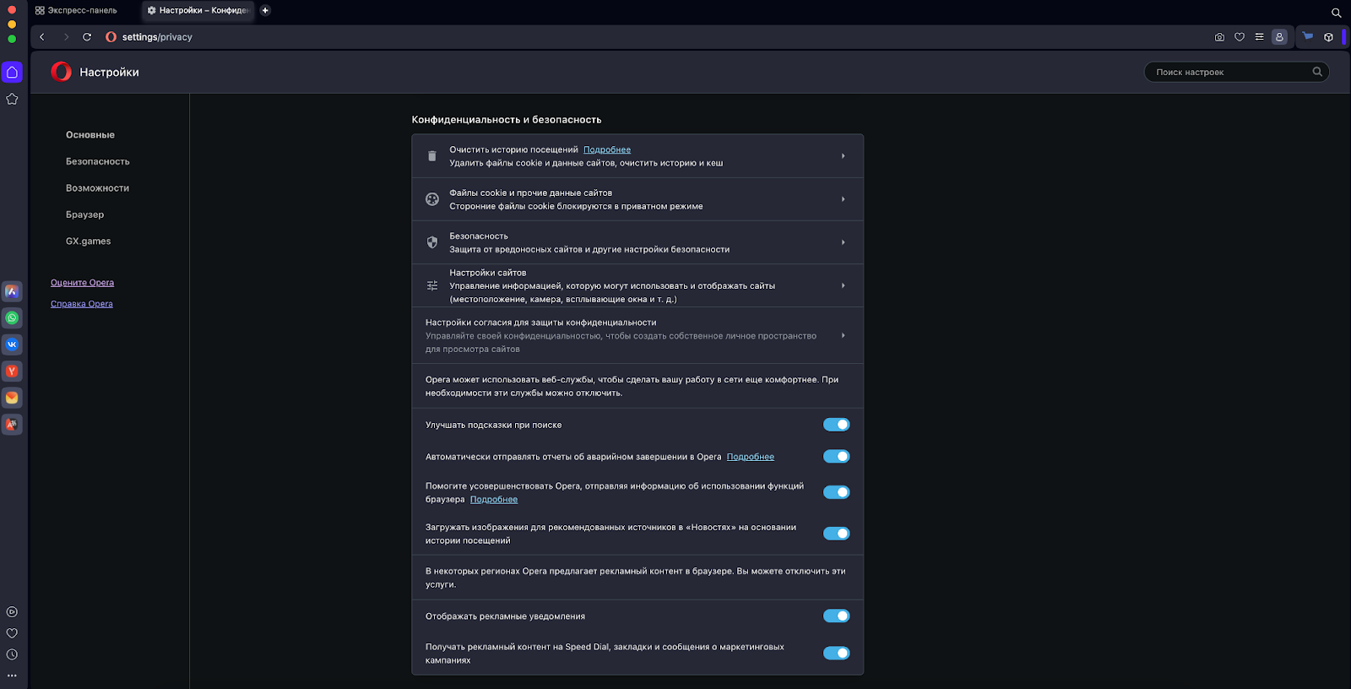Reload the settings page
Screen dimensions: 1351x689
87,37
